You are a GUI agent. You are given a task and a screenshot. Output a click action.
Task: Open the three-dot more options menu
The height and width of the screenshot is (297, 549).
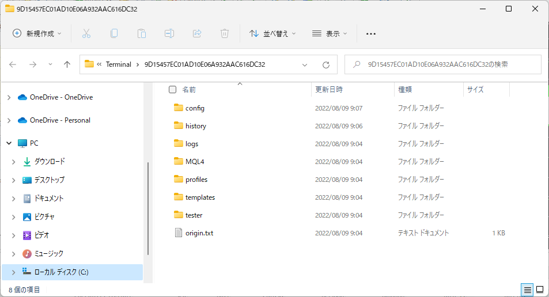(371, 34)
